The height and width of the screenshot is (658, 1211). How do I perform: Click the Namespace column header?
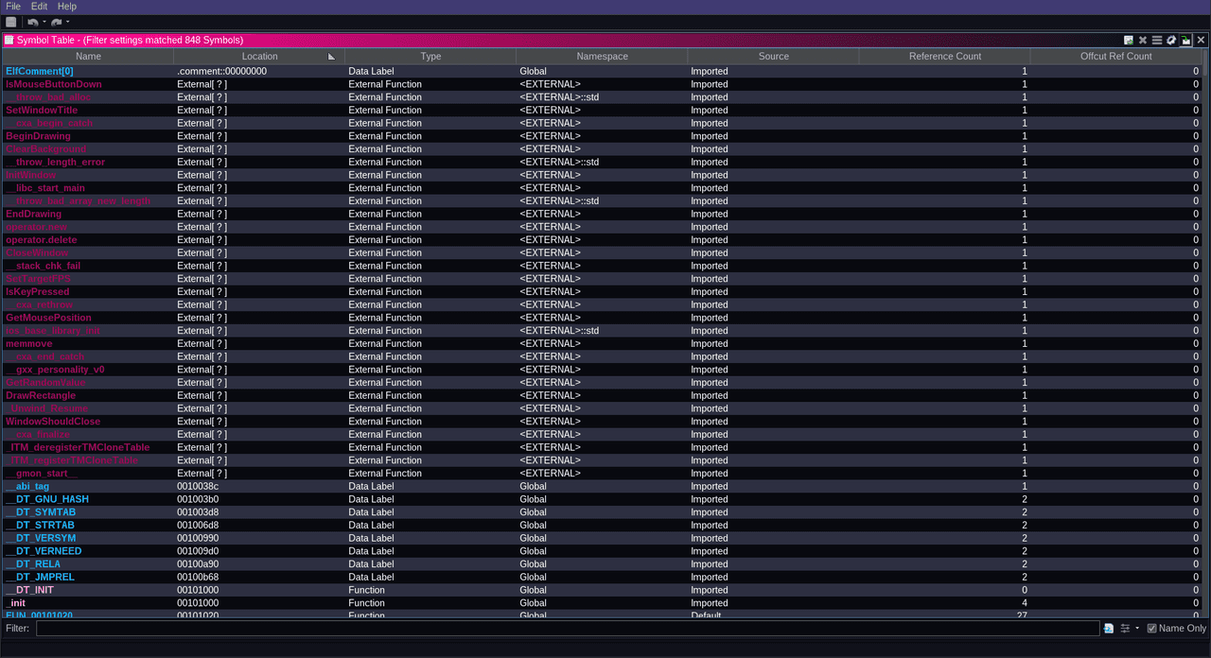coord(602,57)
